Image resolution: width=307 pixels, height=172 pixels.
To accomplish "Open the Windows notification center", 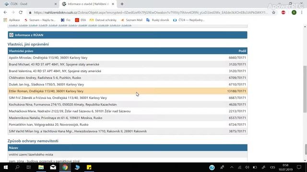I will pos(299,167).
